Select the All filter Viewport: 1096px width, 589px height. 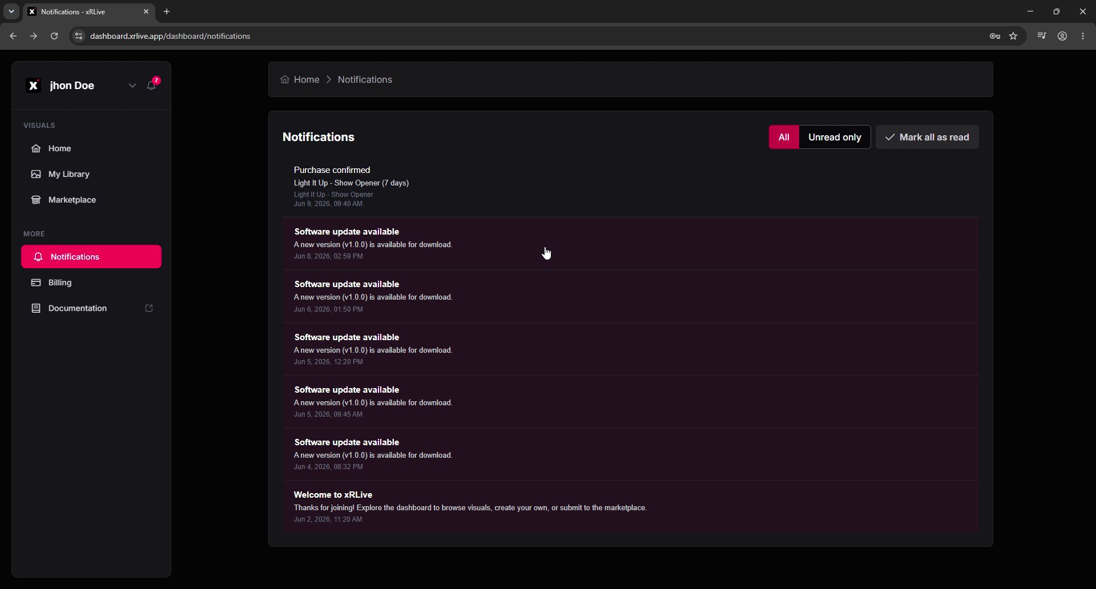(x=784, y=137)
